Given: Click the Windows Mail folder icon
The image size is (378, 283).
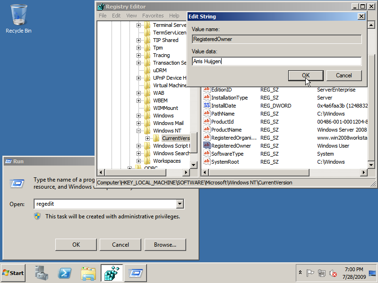Looking at the screenshot, I should pyautogui.click(x=147, y=123).
